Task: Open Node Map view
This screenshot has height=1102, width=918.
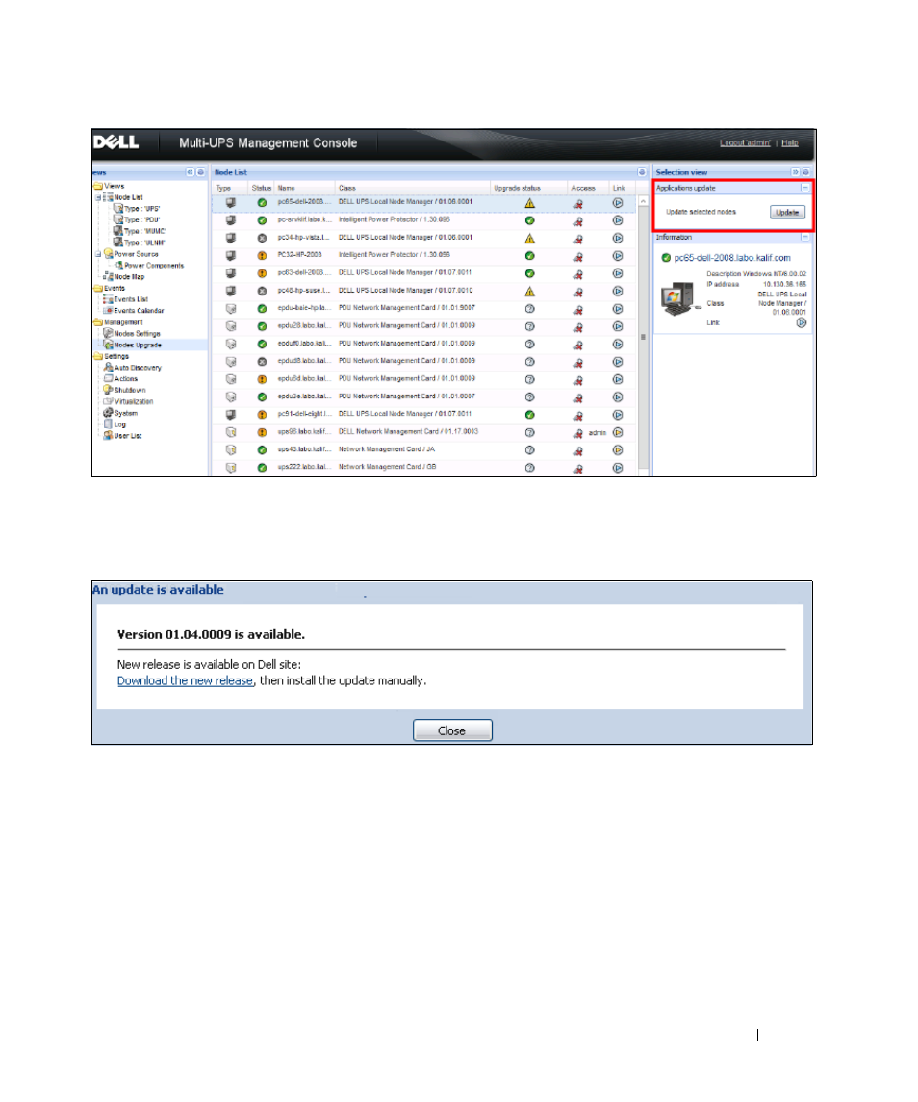Action: 129,277
